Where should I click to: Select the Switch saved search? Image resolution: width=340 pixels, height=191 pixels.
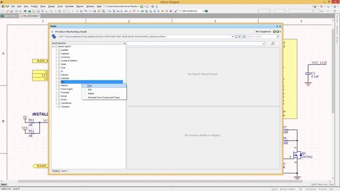(64, 100)
